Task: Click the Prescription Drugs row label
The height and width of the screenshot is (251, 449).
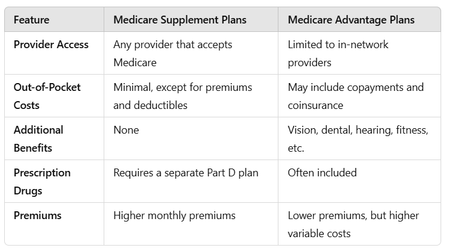Action: pyautogui.click(x=42, y=182)
